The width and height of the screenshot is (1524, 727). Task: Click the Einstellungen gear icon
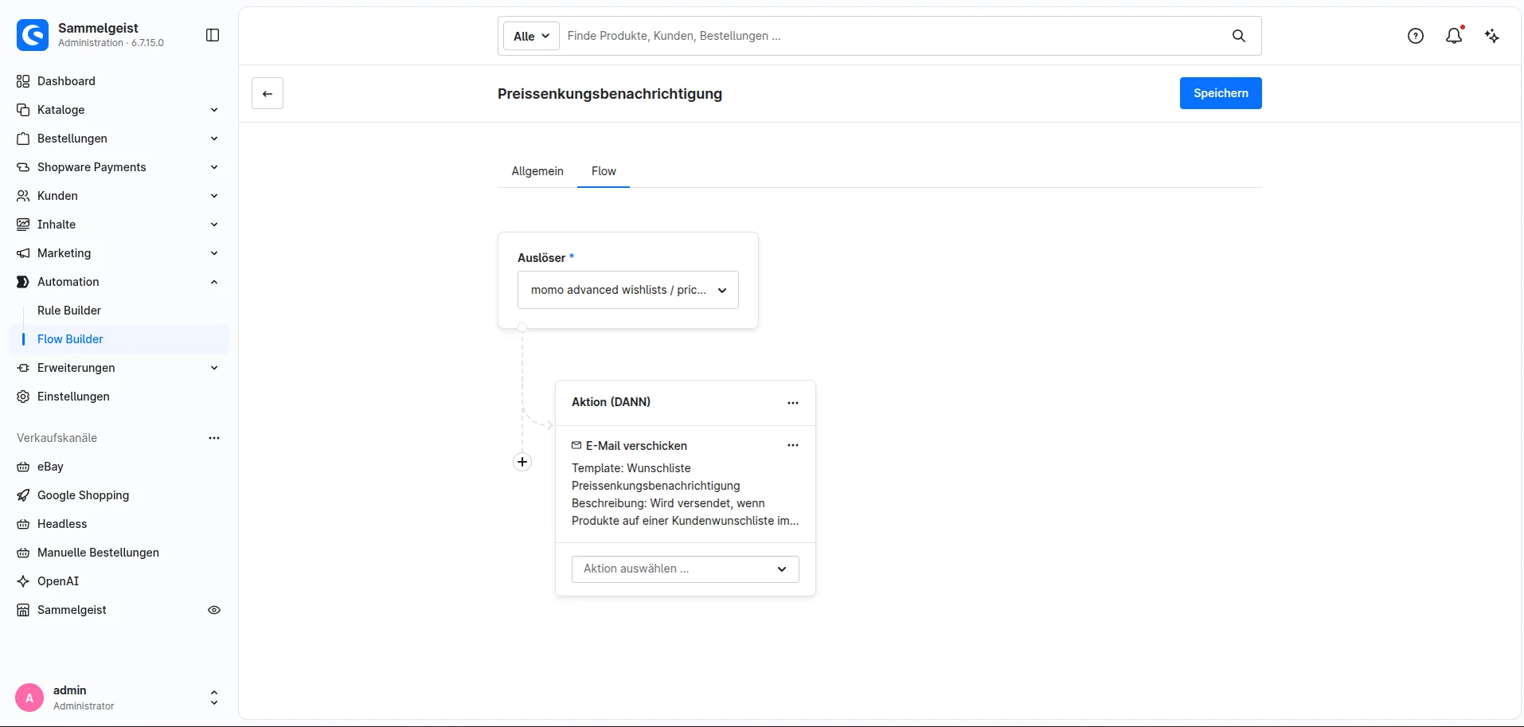[23, 397]
